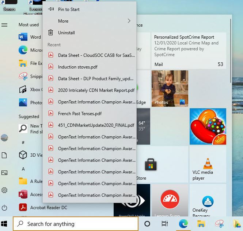Image resolution: width=243 pixels, height=231 pixels.
Task: Click the Start tiles scrollbar
Action: click(x=231, y=51)
